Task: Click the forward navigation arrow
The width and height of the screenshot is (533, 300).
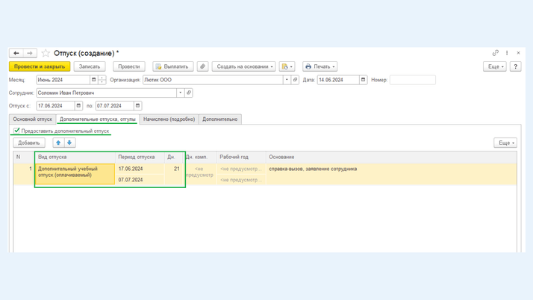Action: [29, 53]
